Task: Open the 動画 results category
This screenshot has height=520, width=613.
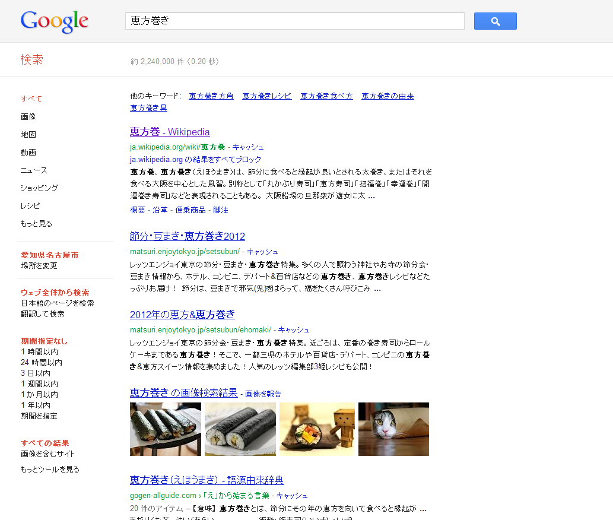Action: coord(28,153)
